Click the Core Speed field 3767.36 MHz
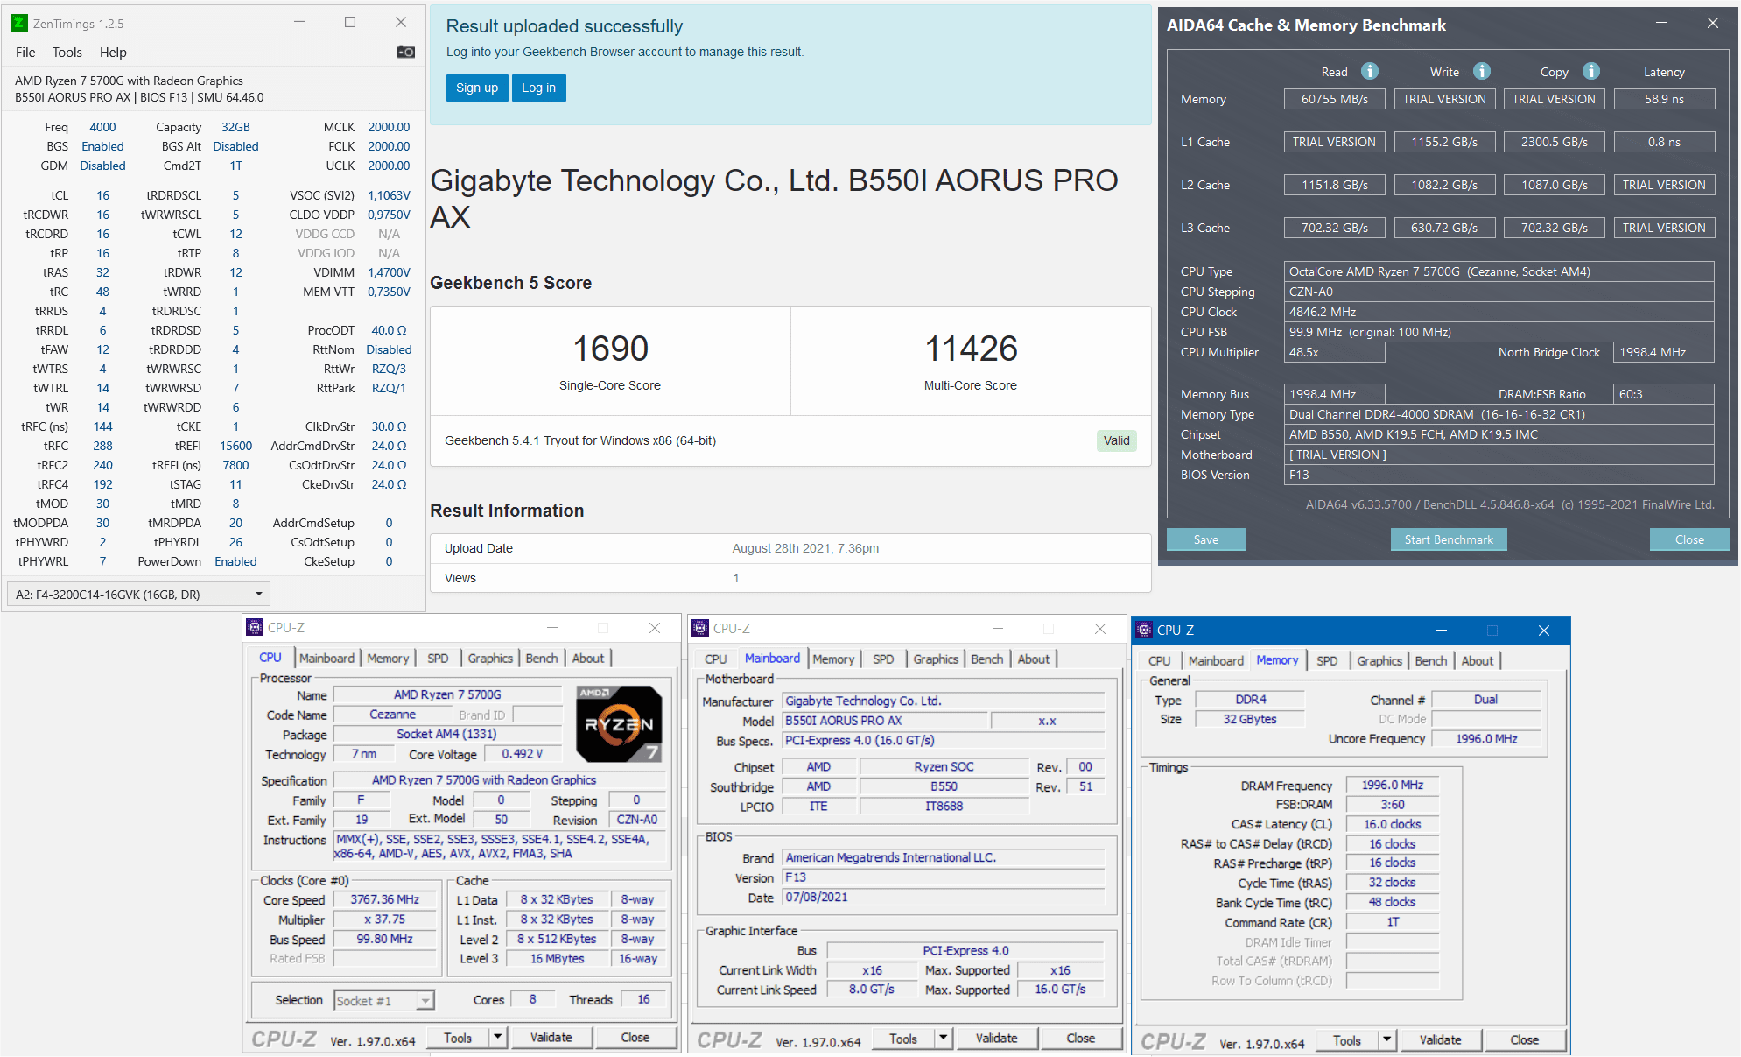 point(384,899)
